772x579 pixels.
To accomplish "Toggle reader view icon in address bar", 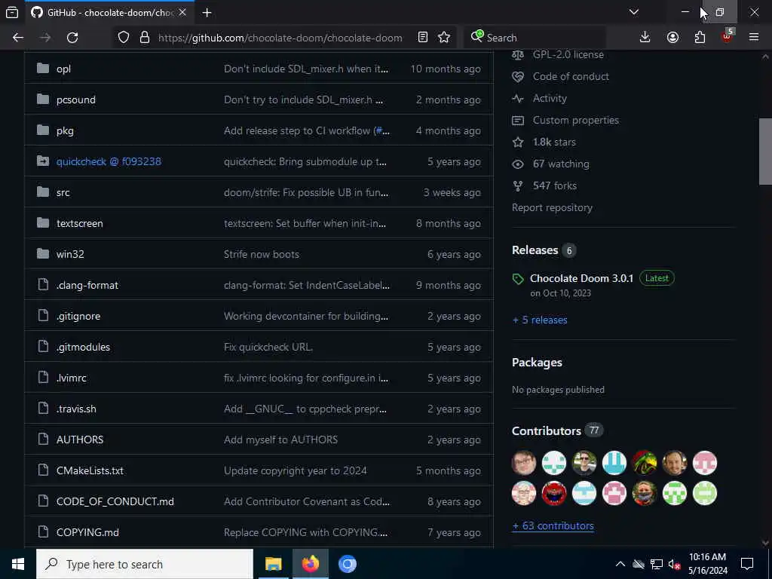I will coord(423,38).
